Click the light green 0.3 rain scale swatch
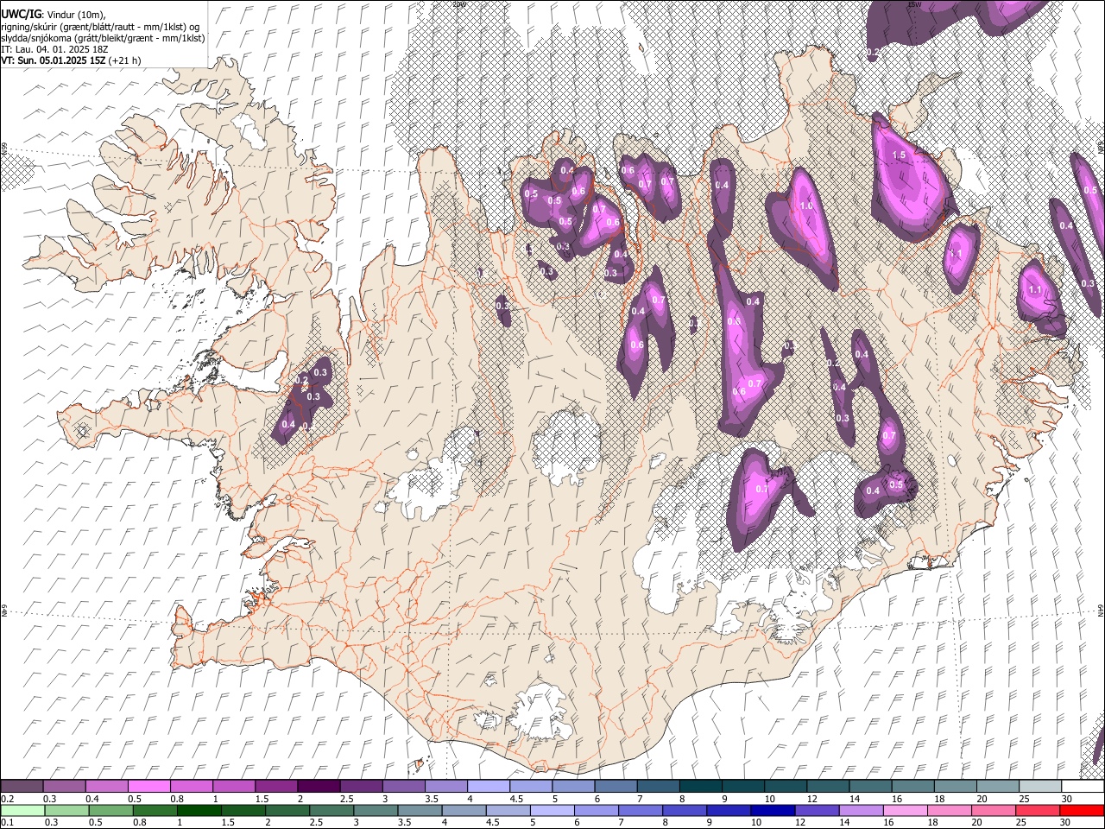 click(x=67, y=810)
